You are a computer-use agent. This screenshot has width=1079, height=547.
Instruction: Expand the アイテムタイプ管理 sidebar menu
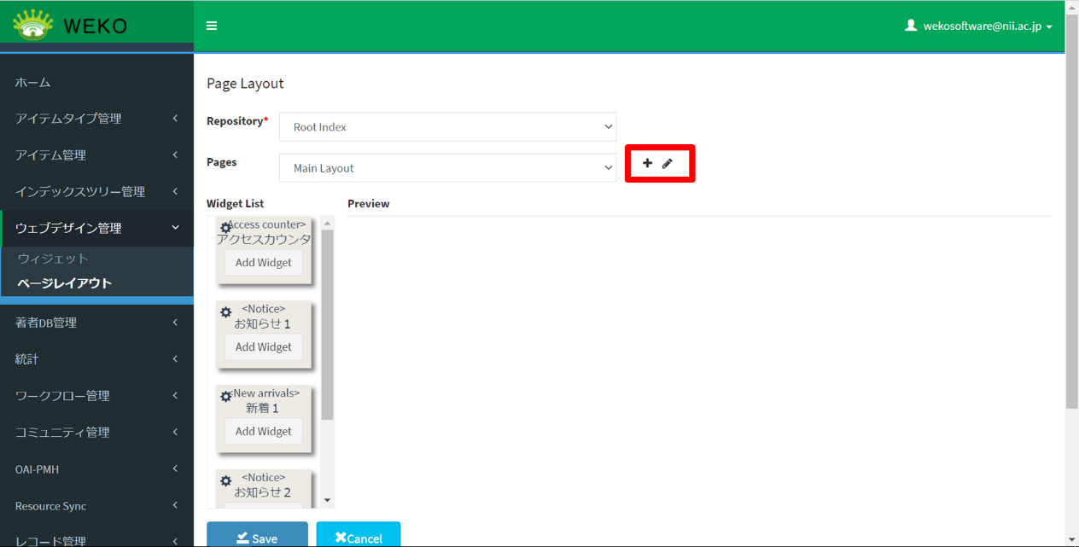point(96,119)
